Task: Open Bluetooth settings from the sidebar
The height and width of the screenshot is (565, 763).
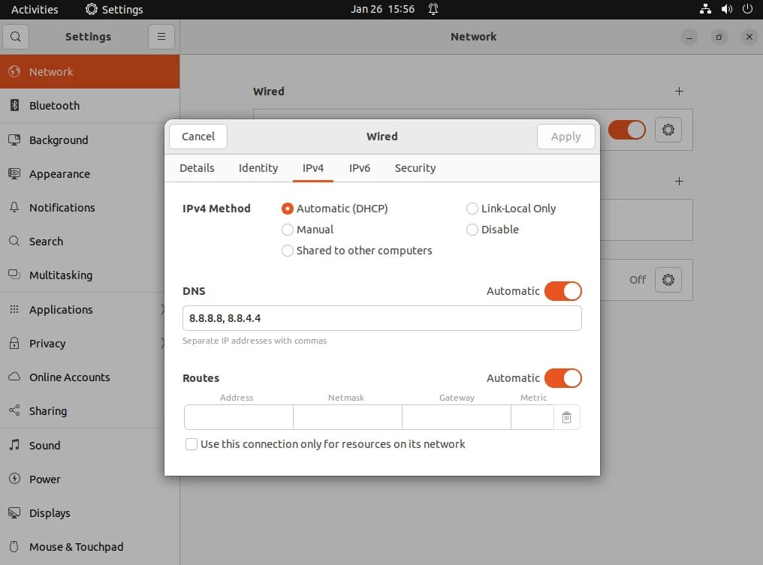Action: pos(55,106)
